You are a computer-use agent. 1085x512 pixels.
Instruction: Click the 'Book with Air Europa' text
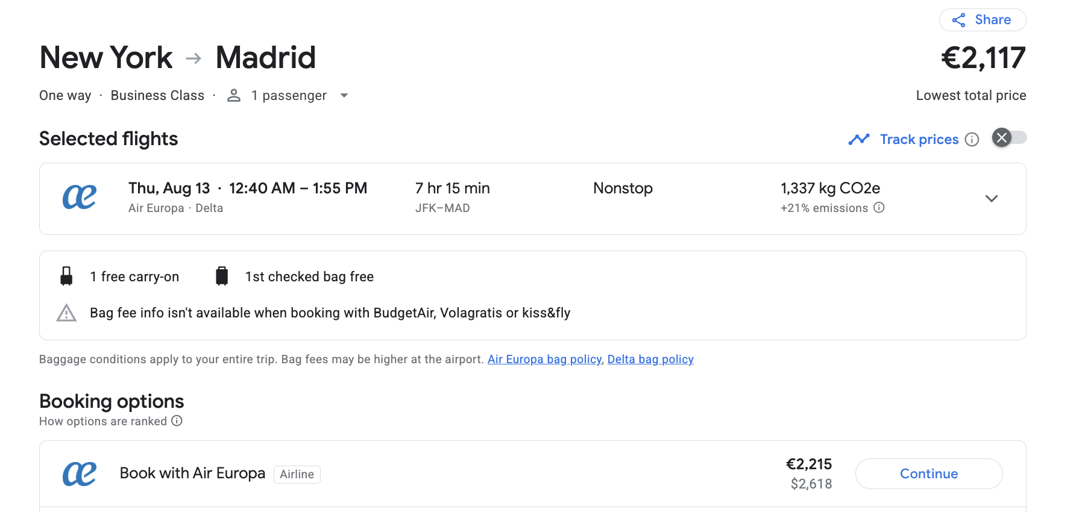point(192,473)
